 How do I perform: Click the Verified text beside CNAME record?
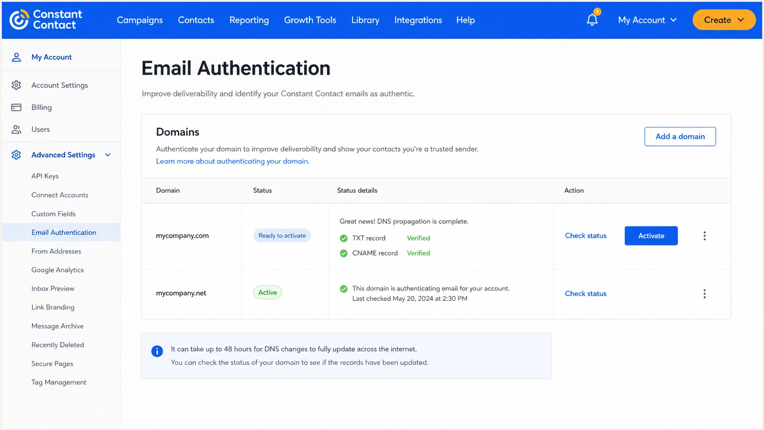click(419, 253)
